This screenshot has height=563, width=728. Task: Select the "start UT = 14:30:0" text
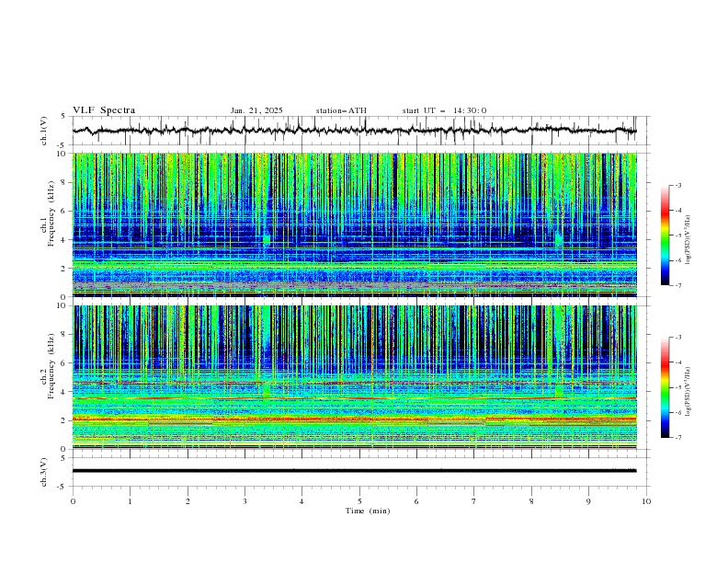pyautogui.click(x=444, y=110)
